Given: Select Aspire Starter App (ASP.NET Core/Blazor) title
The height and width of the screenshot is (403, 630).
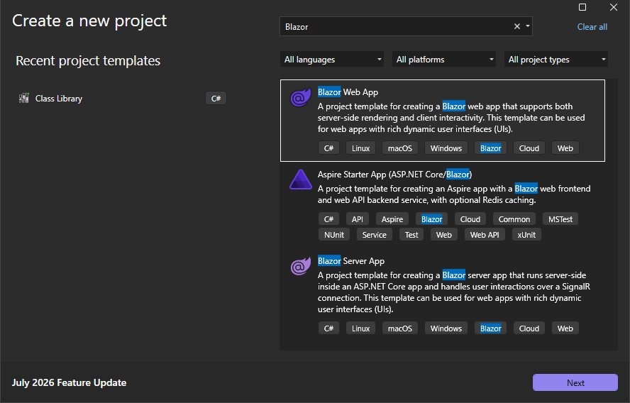Looking at the screenshot, I should click(394, 175).
